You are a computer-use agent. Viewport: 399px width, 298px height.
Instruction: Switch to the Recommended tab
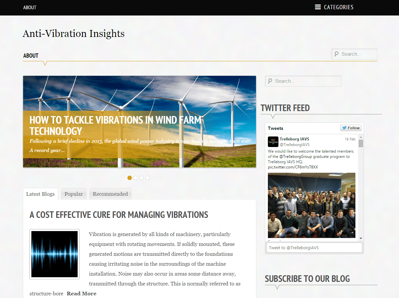[x=110, y=194]
